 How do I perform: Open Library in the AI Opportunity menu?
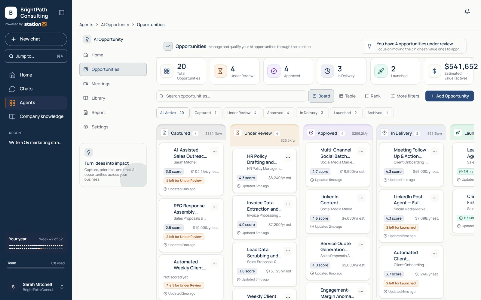[x=113, y=98]
